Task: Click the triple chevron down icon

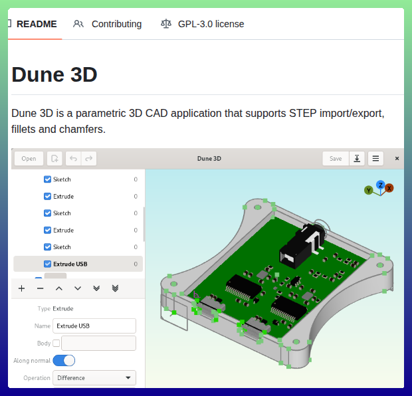Action: pyautogui.click(x=115, y=288)
